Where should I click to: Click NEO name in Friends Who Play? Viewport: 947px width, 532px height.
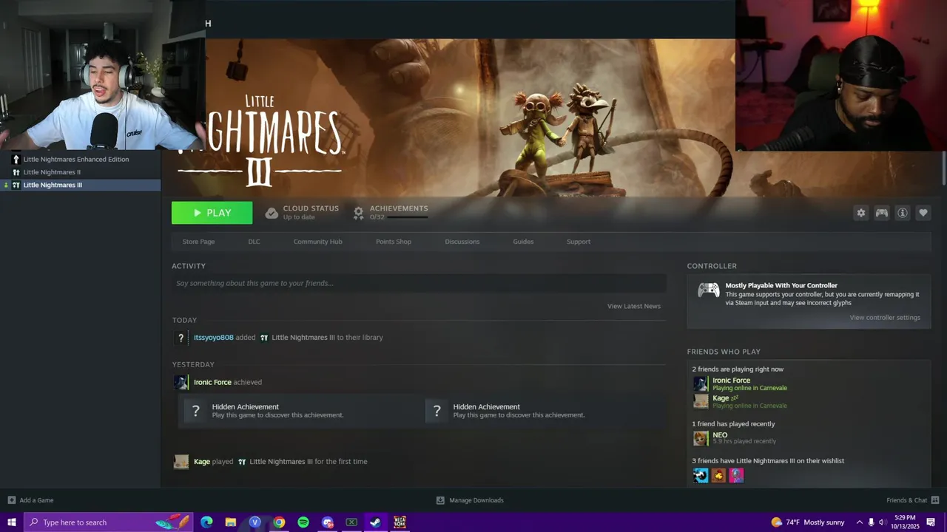(x=720, y=435)
